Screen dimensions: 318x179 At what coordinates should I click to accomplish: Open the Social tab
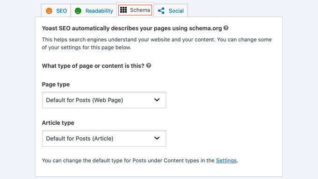pos(171,11)
